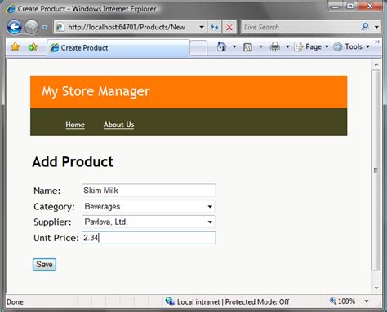Open the Category dropdown showing Beverages
The height and width of the screenshot is (312, 387).
(149, 206)
